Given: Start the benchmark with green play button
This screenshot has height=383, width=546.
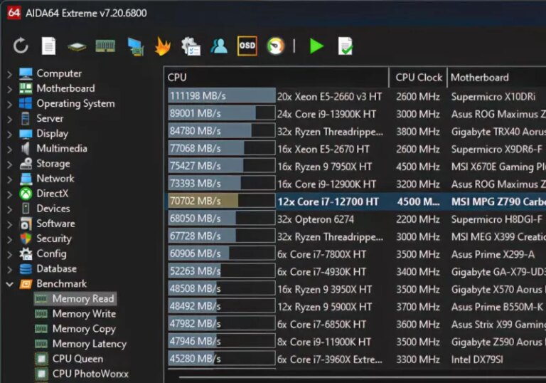Looking at the screenshot, I should (x=316, y=46).
